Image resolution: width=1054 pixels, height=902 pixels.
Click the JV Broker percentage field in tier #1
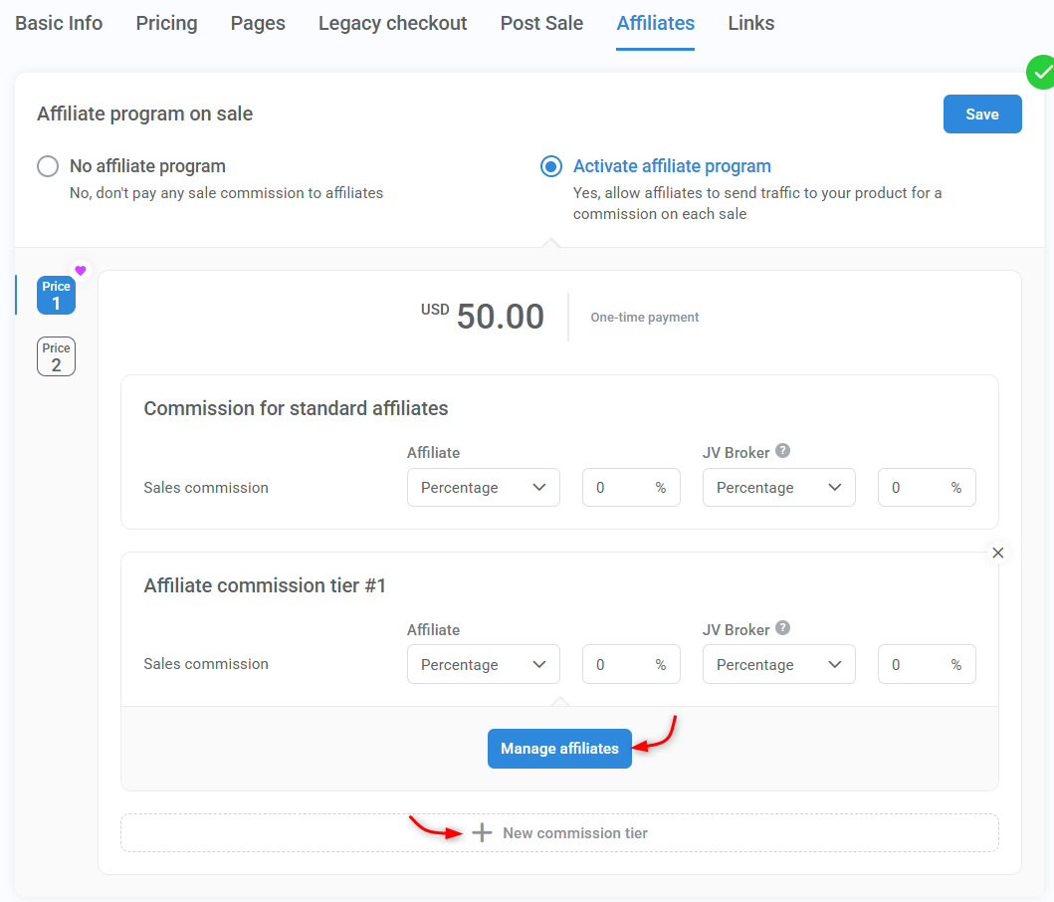pyautogui.click(x=927, y=664)
